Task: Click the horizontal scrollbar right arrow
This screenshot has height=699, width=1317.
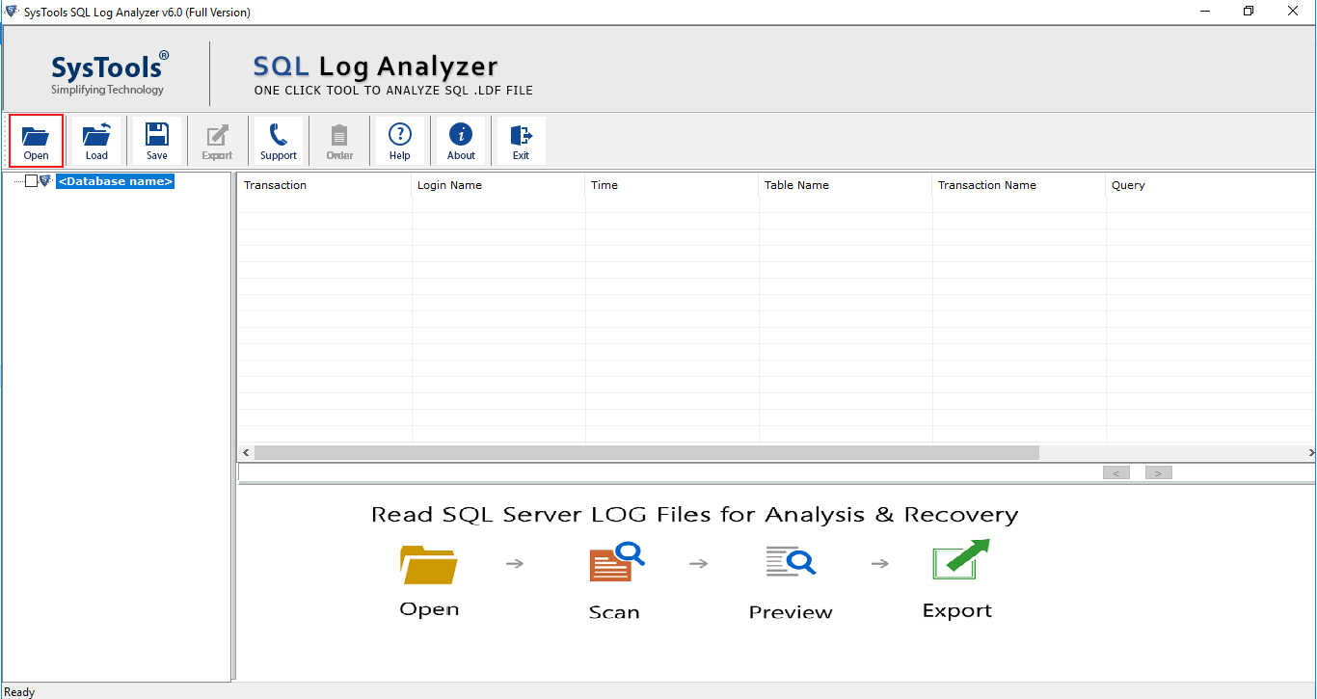Action: point(1311,452)
